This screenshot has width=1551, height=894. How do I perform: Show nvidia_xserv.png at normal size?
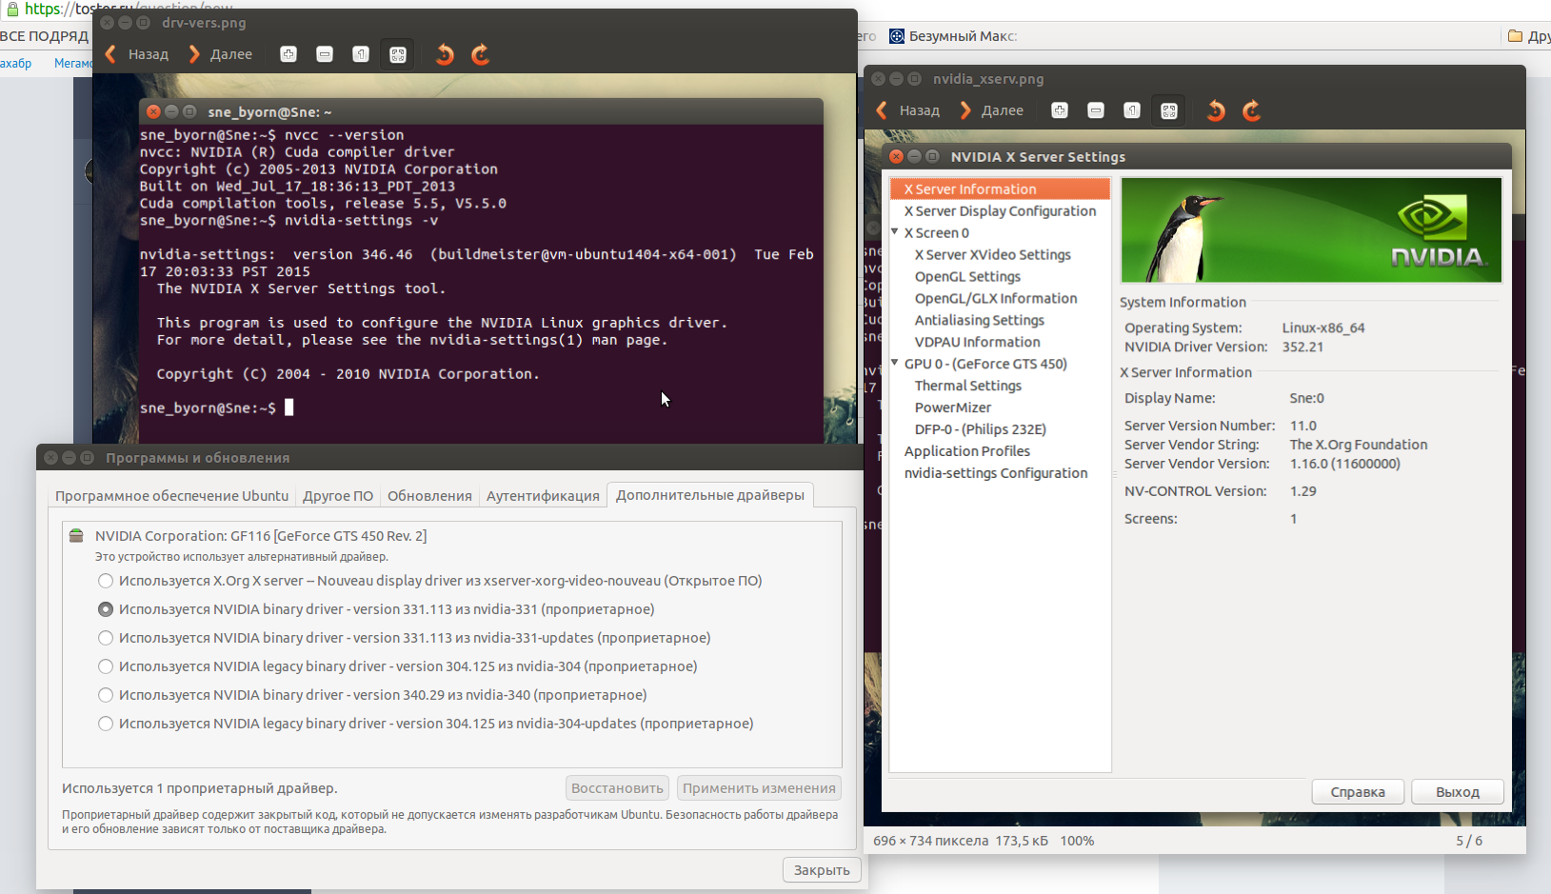tap(1132, 110)
